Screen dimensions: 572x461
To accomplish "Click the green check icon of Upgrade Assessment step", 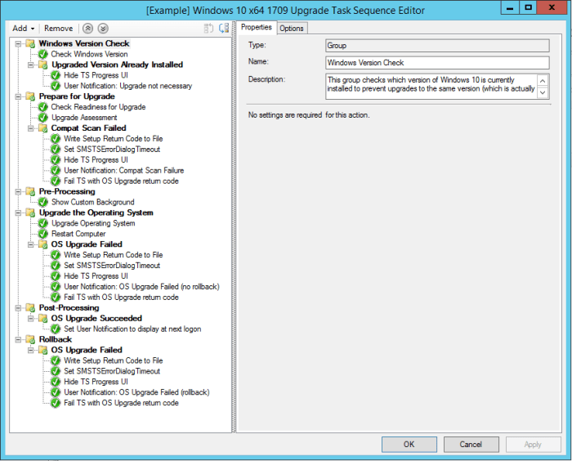I will [x=43, y=118].
